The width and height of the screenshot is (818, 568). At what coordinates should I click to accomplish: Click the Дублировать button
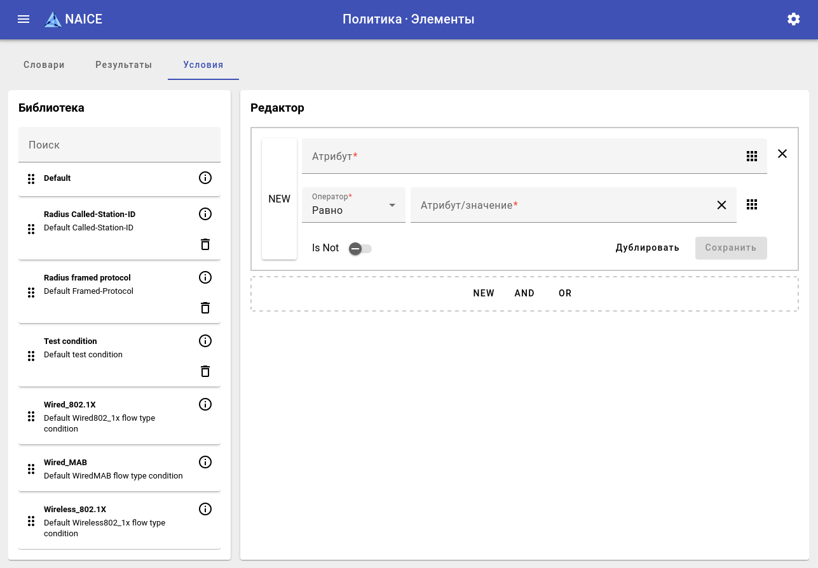tap(647, 248)
